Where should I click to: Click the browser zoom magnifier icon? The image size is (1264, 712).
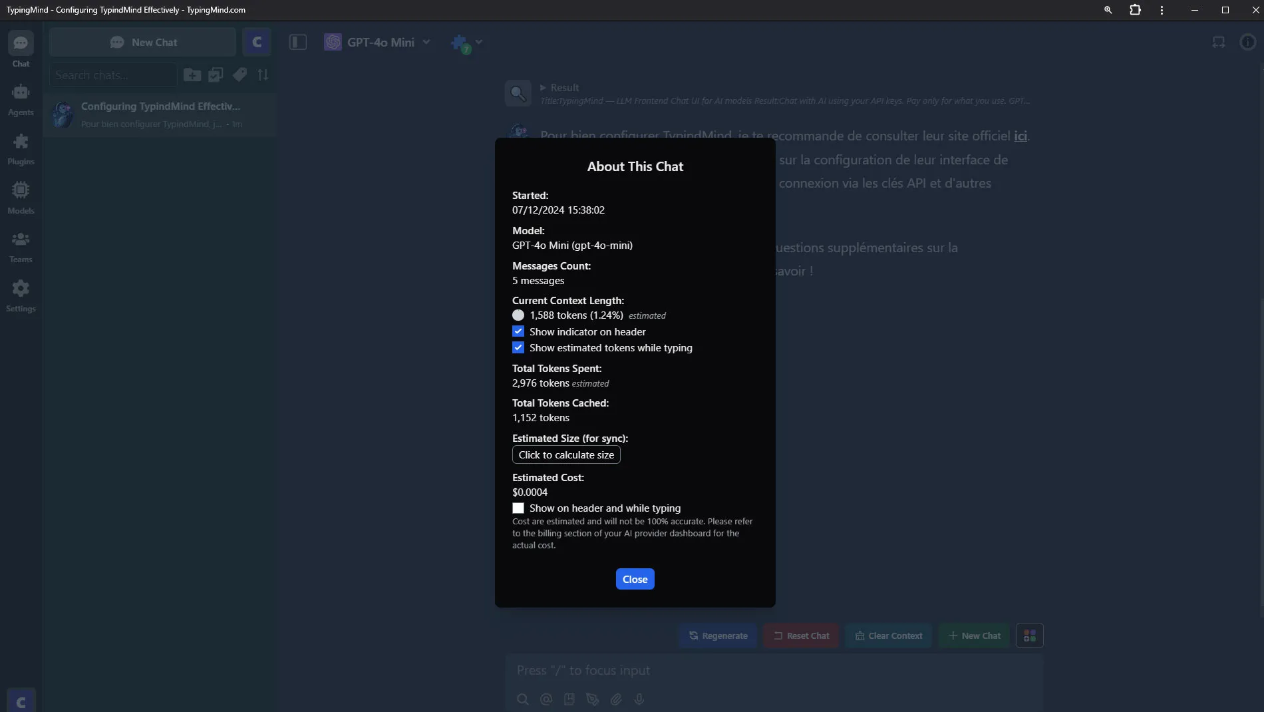point(1108,10)
